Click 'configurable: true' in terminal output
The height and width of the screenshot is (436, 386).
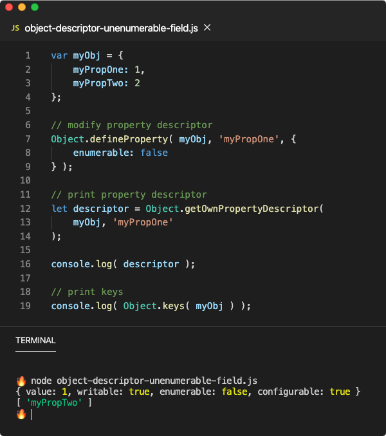(x=304, y=392)
